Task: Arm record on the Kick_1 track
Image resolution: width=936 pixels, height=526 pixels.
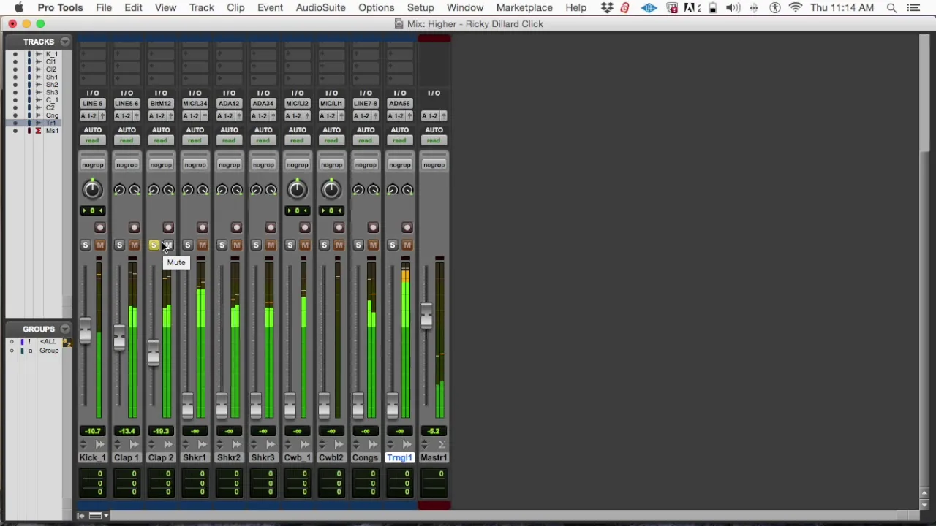Action: click(x=99, y=228)
